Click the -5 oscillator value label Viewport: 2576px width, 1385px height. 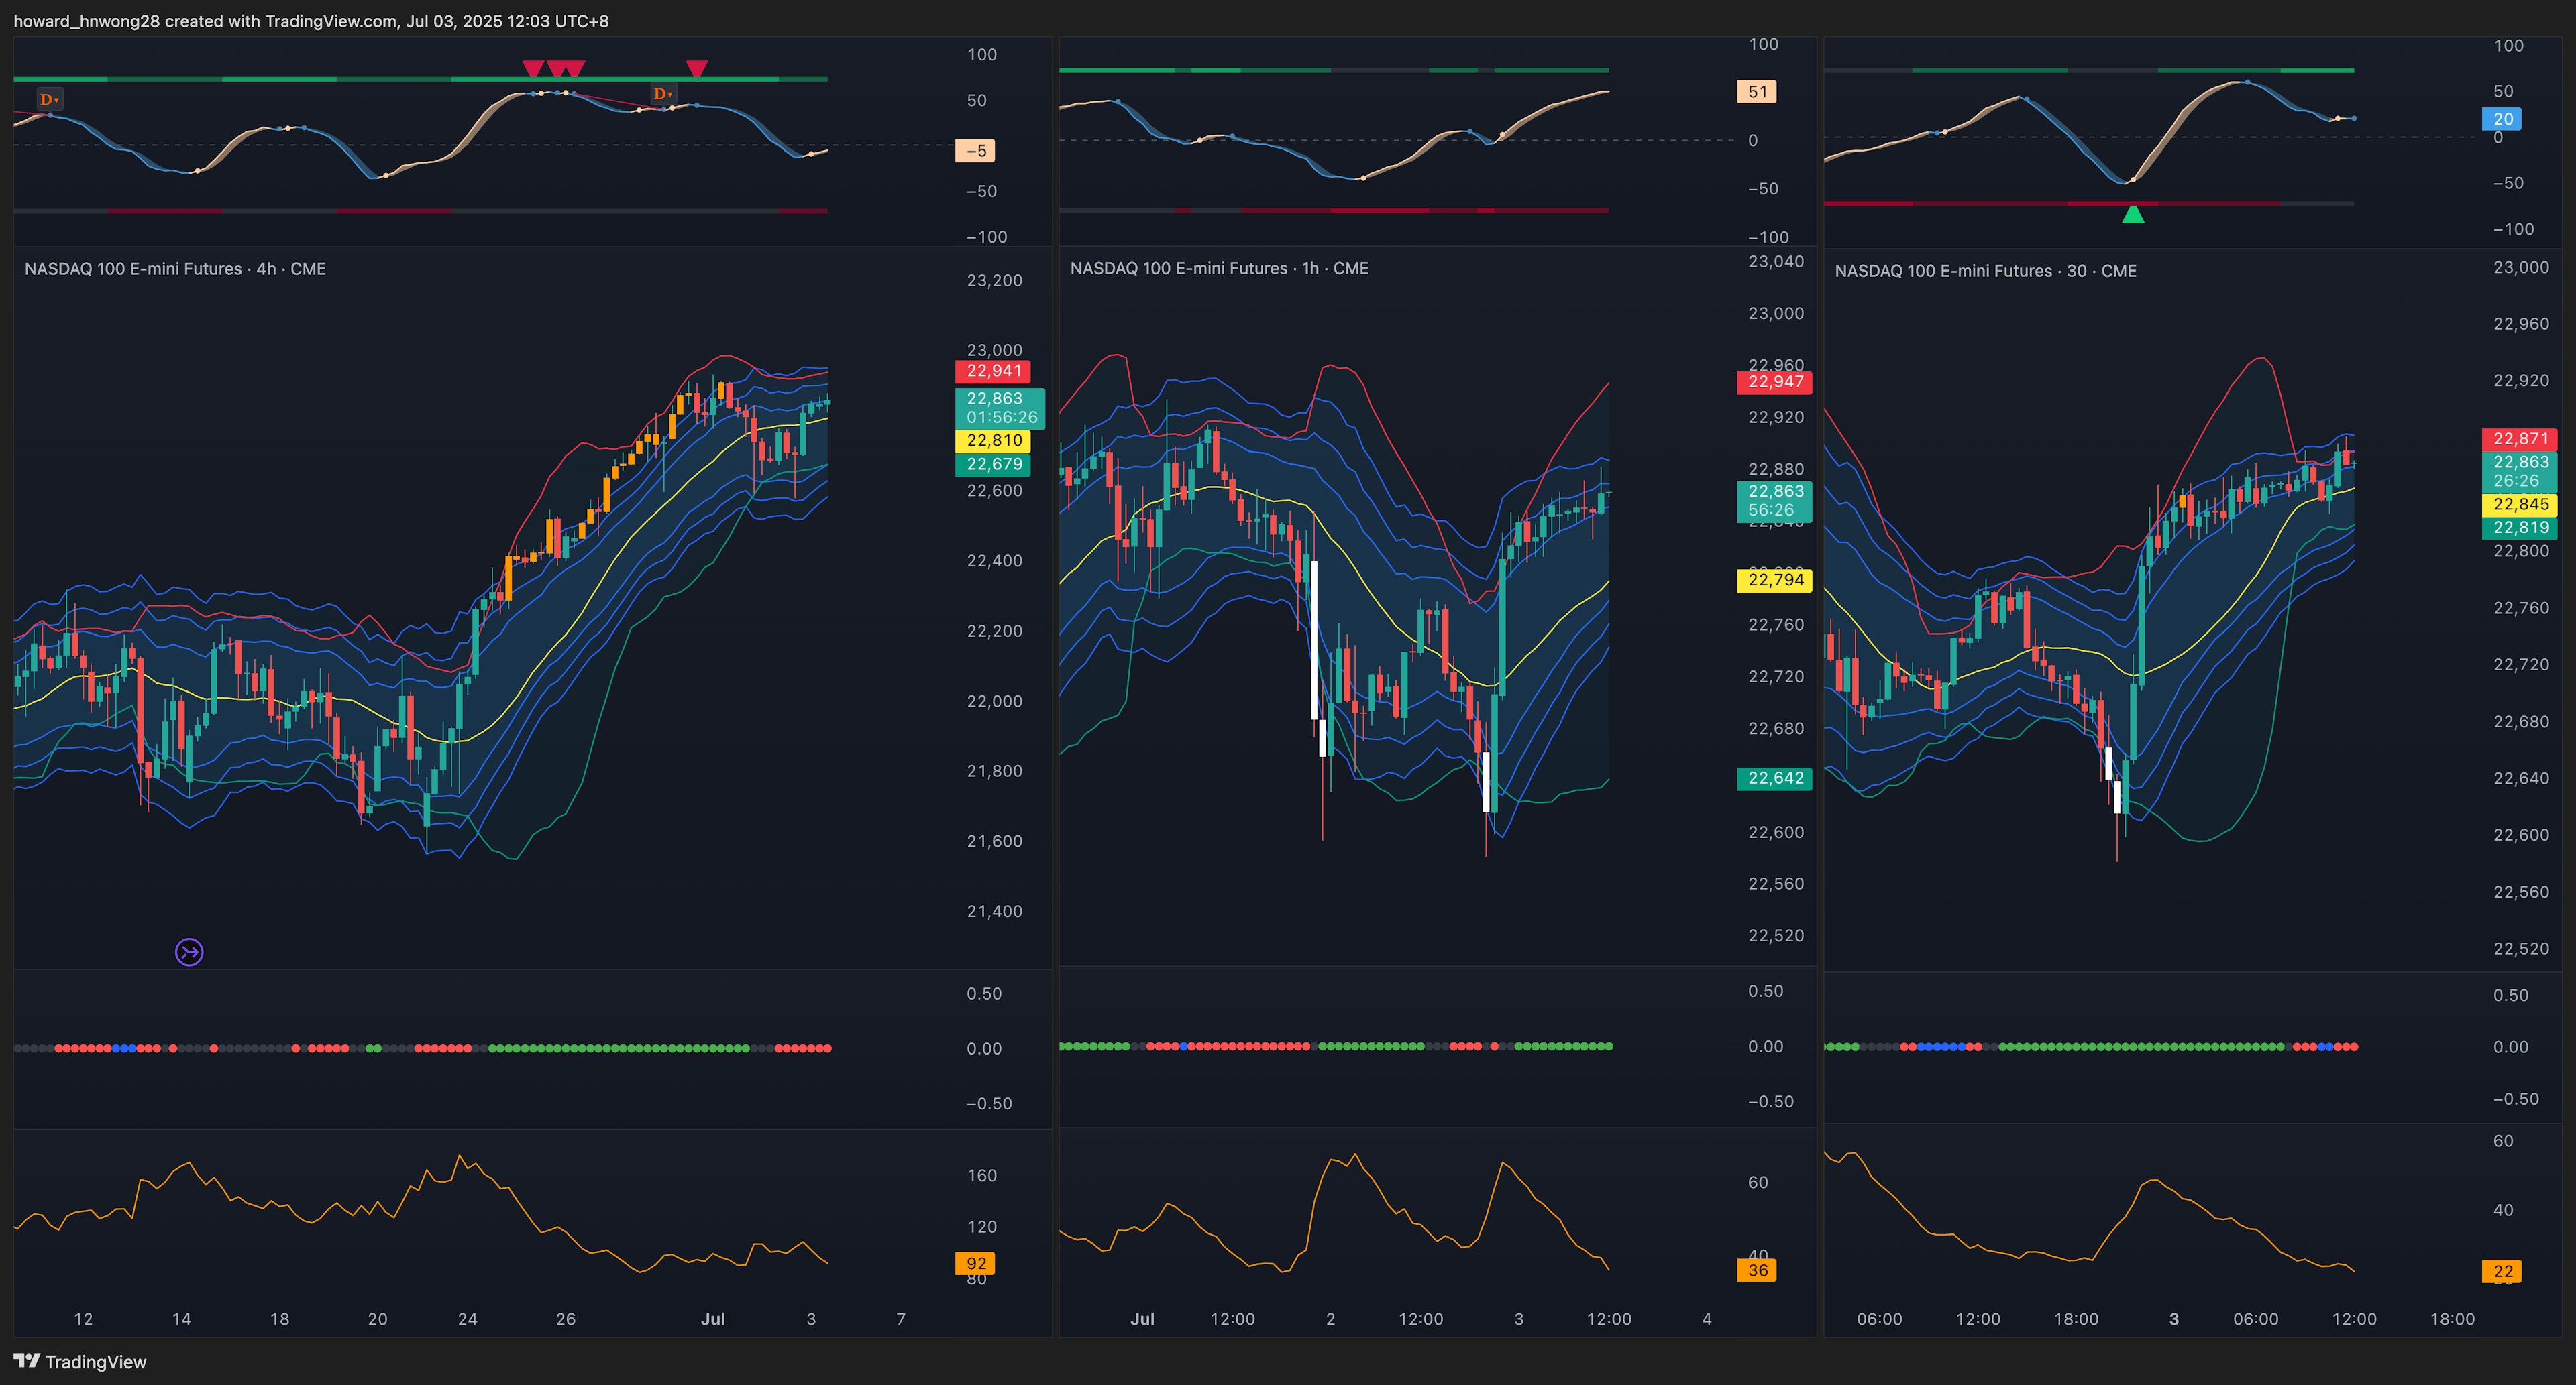976,151
